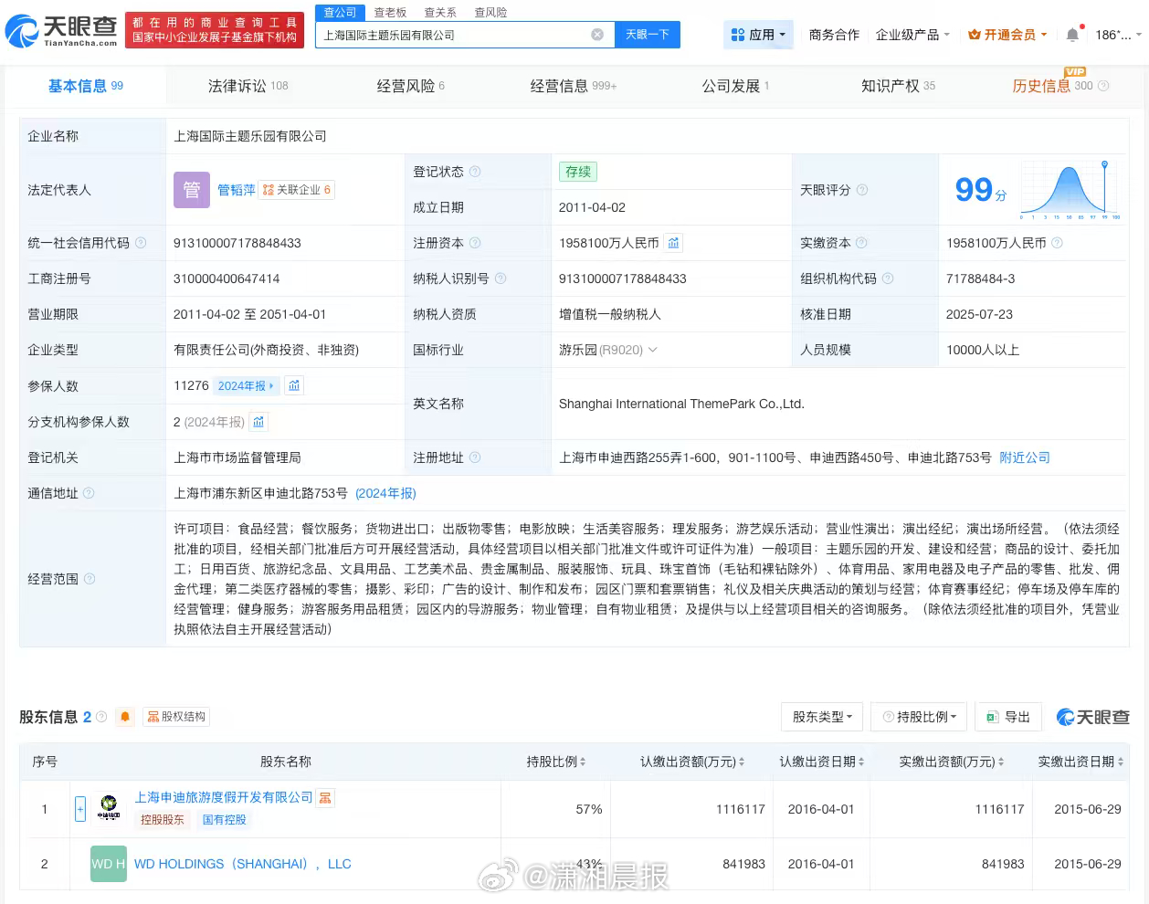Image resolution: width=1149 pixels, height=904 pixels.
Task: Click equity icon after 上海申迪旅游度假开发有限公司
Action: pos(325,798)
